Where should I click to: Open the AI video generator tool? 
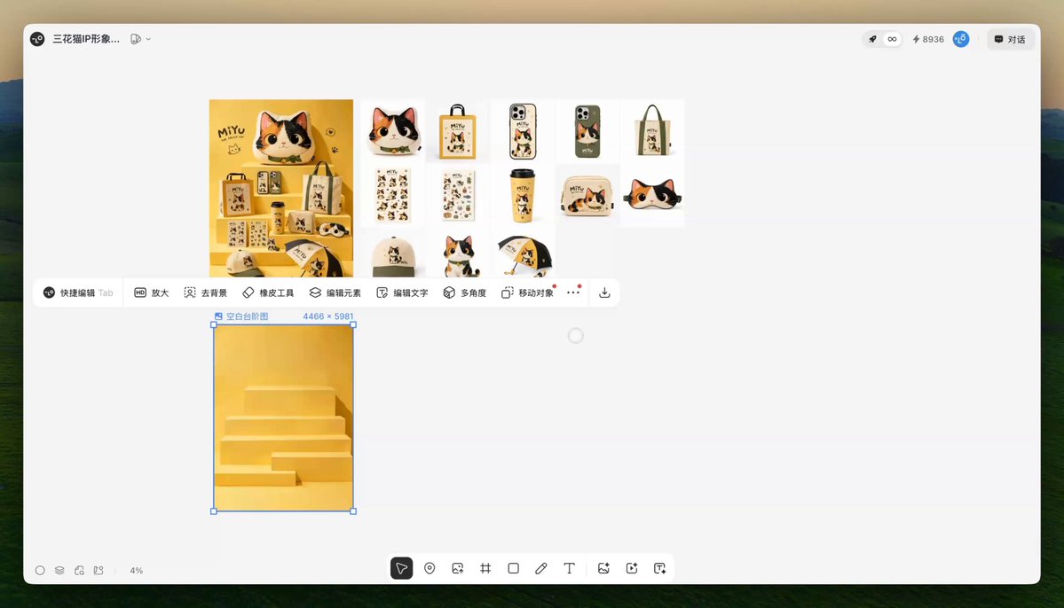[632, 568]
